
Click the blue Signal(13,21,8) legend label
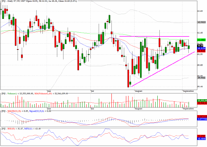[x=37, y=111]
